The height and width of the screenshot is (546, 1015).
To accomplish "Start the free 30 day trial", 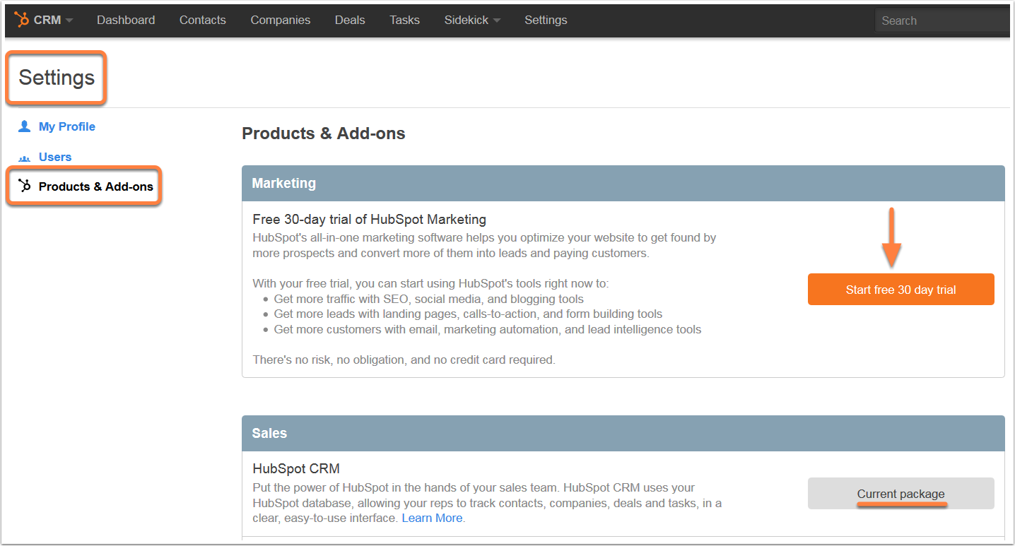I will [x=900, y=290].
